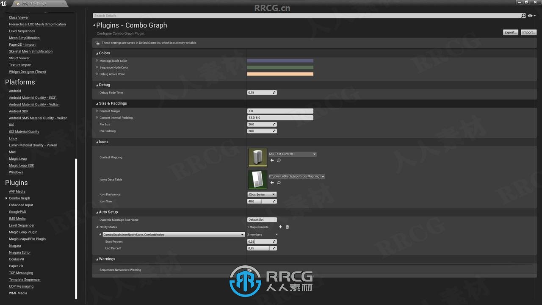Screen dimensions: 542x305
Task: Click the Dynamic Montage Slot Name field
Action: (262, 220)
